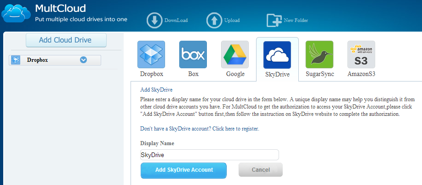Focus the Display Name input field

tap(209, 155)
